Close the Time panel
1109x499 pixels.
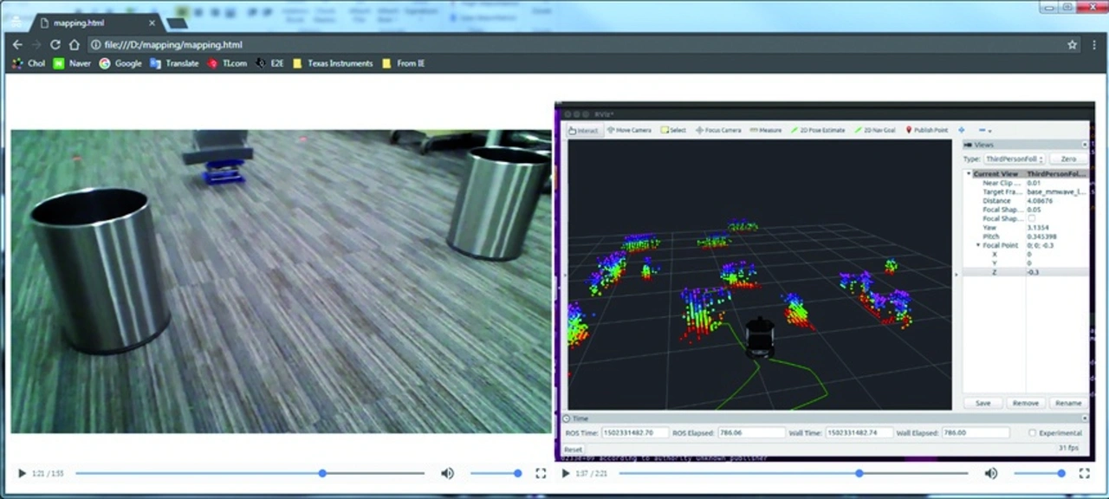pos(1085,418)
